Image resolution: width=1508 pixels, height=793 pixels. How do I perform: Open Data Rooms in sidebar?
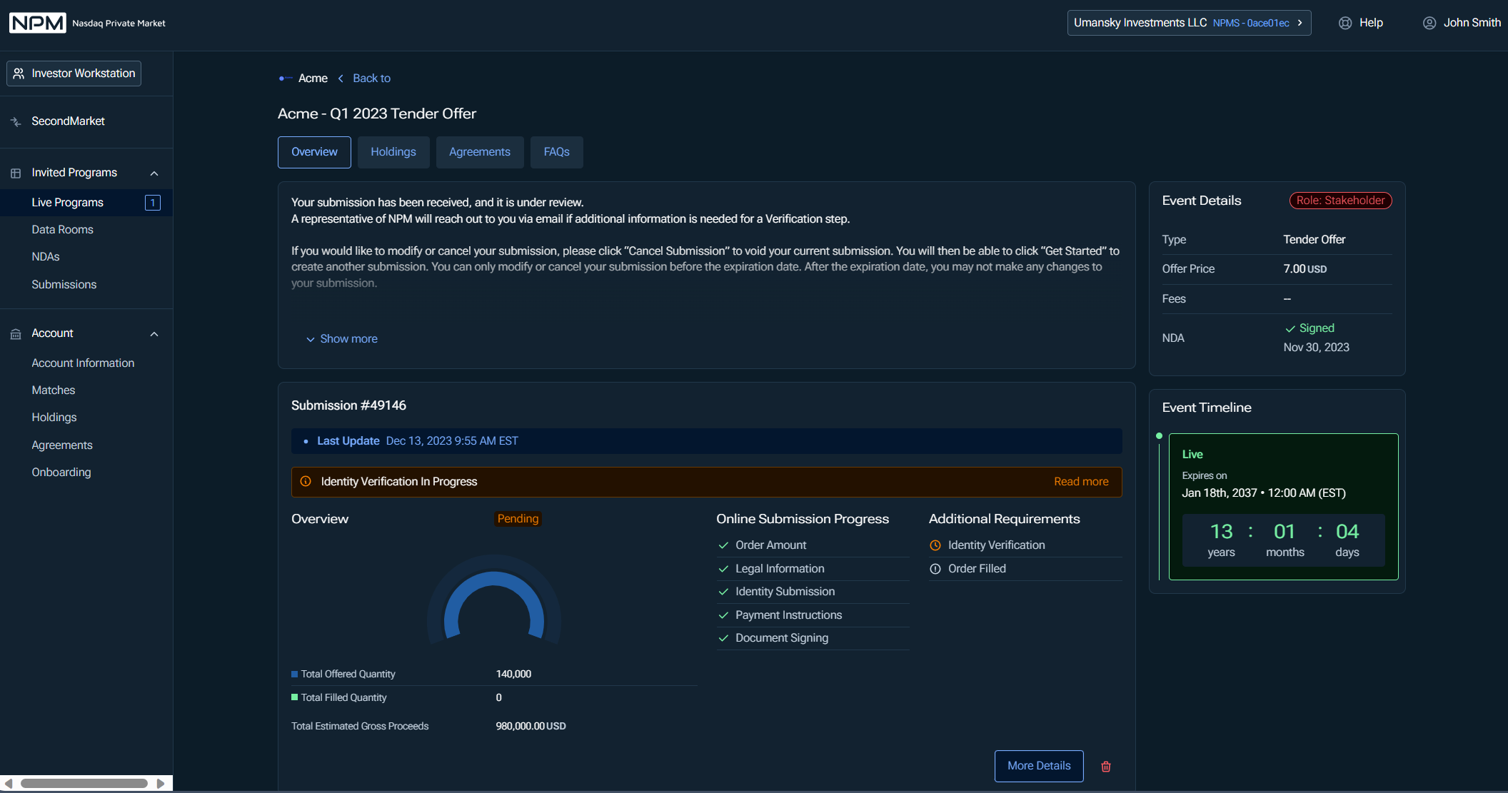click(63, 230)
